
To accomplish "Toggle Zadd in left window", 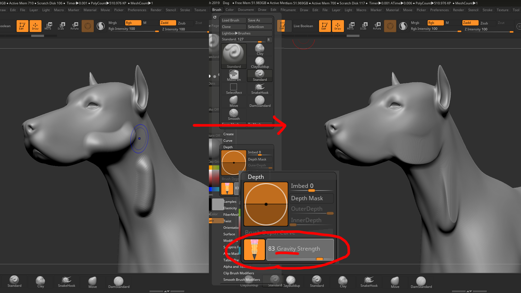I will [168, 23].
